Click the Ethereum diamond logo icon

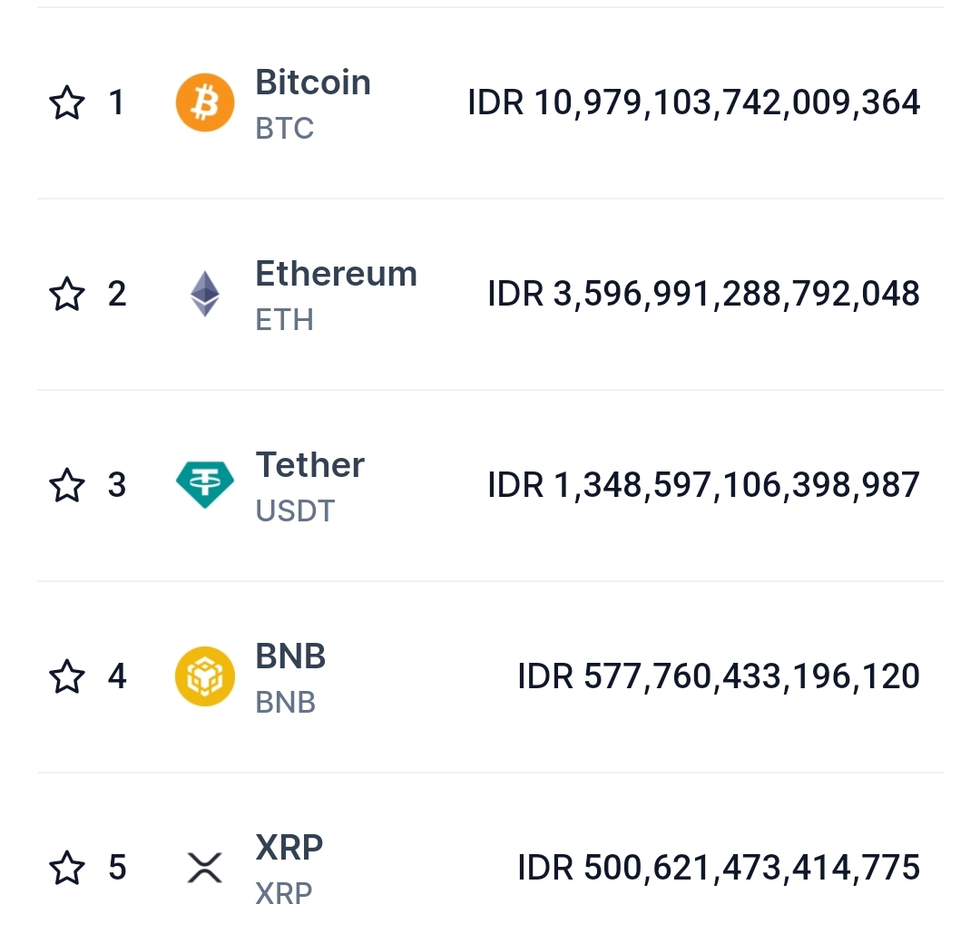204,294
